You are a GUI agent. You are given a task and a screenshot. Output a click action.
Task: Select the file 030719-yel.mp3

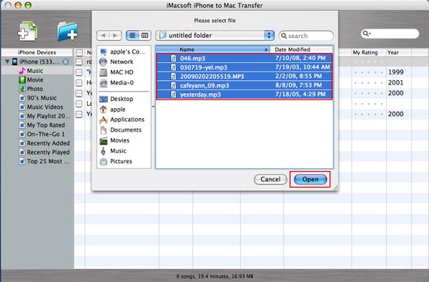click(x=245, y=67)
